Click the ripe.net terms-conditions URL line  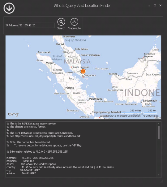pyautogui.click(x=44, y=136)
